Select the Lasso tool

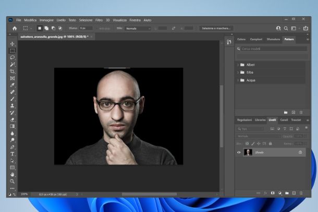tap(12, 57)
